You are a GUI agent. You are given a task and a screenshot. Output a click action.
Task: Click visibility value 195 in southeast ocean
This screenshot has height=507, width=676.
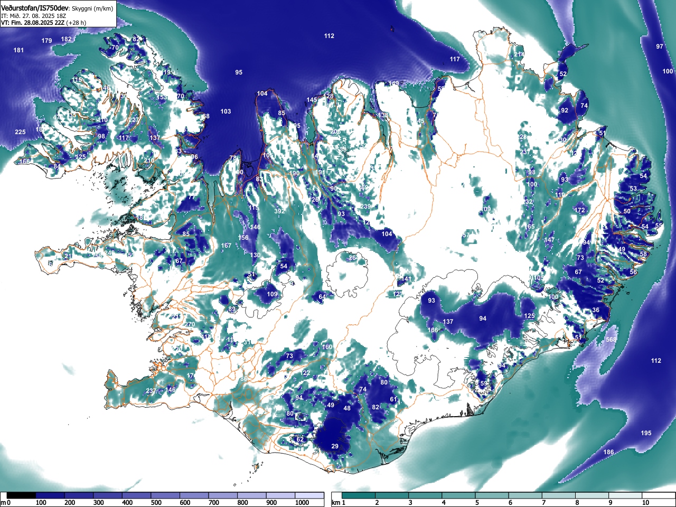click(646, 433)
